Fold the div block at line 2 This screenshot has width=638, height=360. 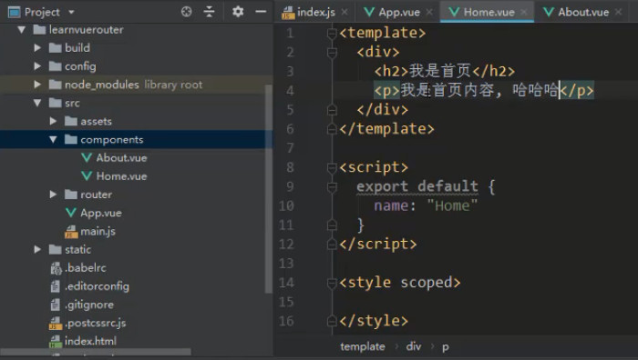coord(332,53)
